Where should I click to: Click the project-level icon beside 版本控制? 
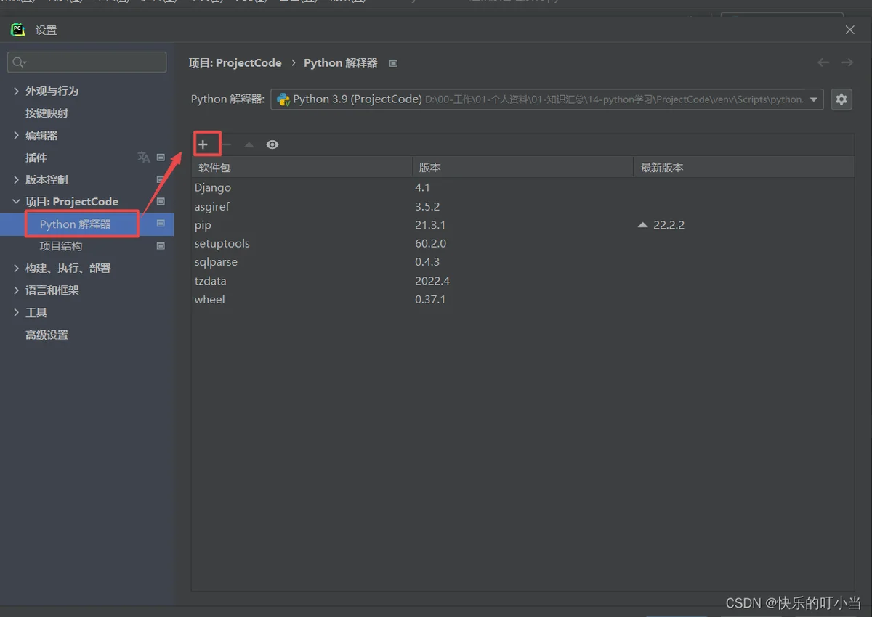pos(161,179)
